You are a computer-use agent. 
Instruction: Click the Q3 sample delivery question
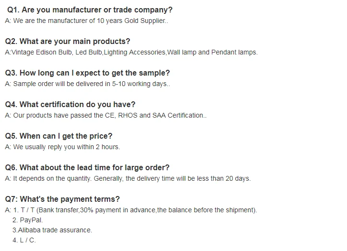pos(87,73)
